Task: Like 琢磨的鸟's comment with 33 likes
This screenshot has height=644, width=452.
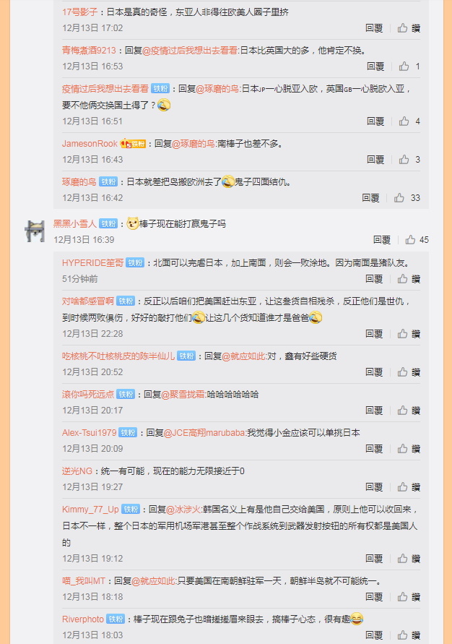Action: [407, 198]
